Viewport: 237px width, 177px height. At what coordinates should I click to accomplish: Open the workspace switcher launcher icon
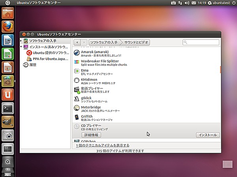click(x=8, y=149)
